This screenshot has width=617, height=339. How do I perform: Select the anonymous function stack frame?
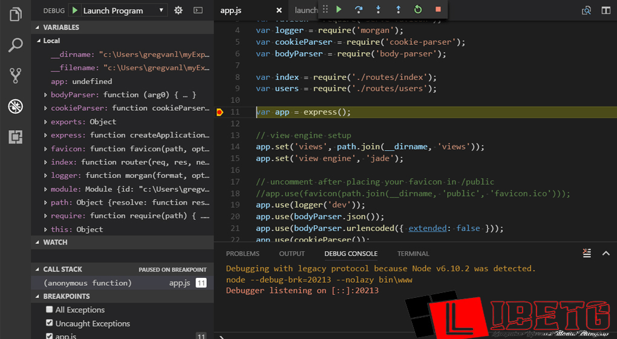(x=122, y=283)
